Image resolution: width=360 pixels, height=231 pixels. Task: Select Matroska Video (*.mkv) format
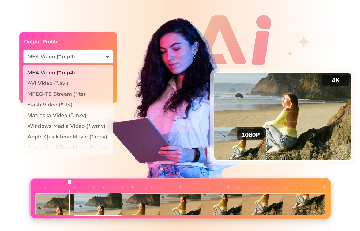57,115
